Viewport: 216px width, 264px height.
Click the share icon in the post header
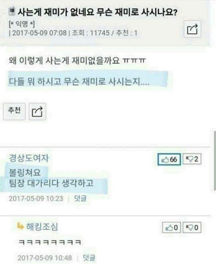tap(192, 29)
